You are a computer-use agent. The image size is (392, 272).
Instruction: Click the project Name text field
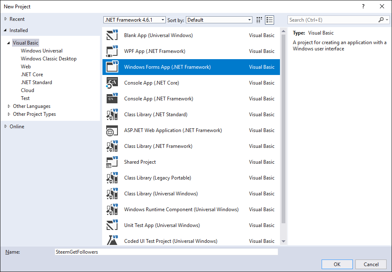pos(166,252)
